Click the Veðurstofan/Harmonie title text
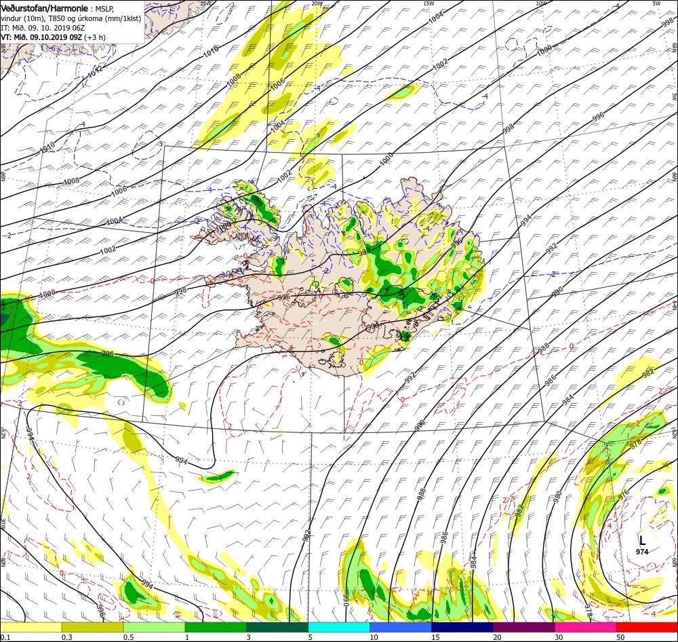Viewport: 678px width, 642px height. [45, 9]
